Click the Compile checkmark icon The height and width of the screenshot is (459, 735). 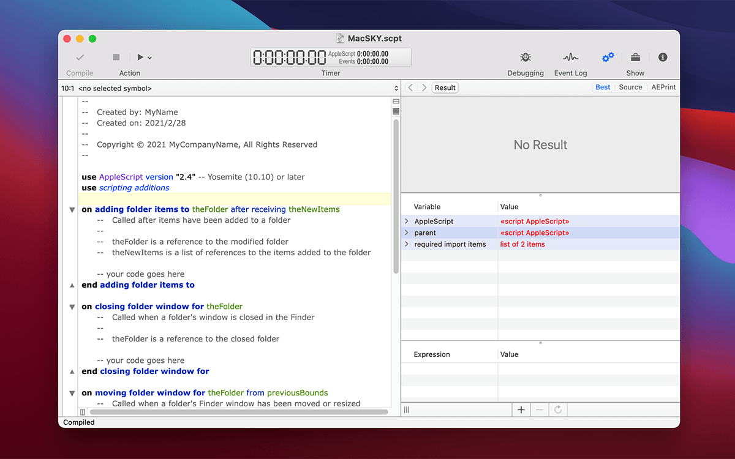80,57
